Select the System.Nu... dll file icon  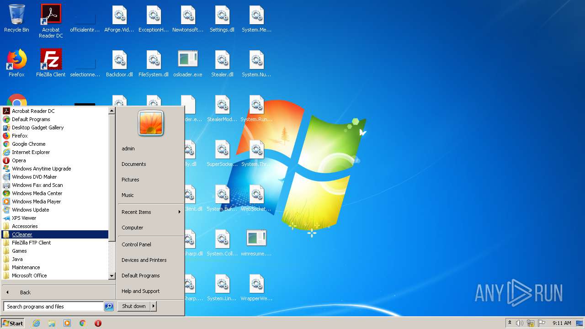click(256, 63)
